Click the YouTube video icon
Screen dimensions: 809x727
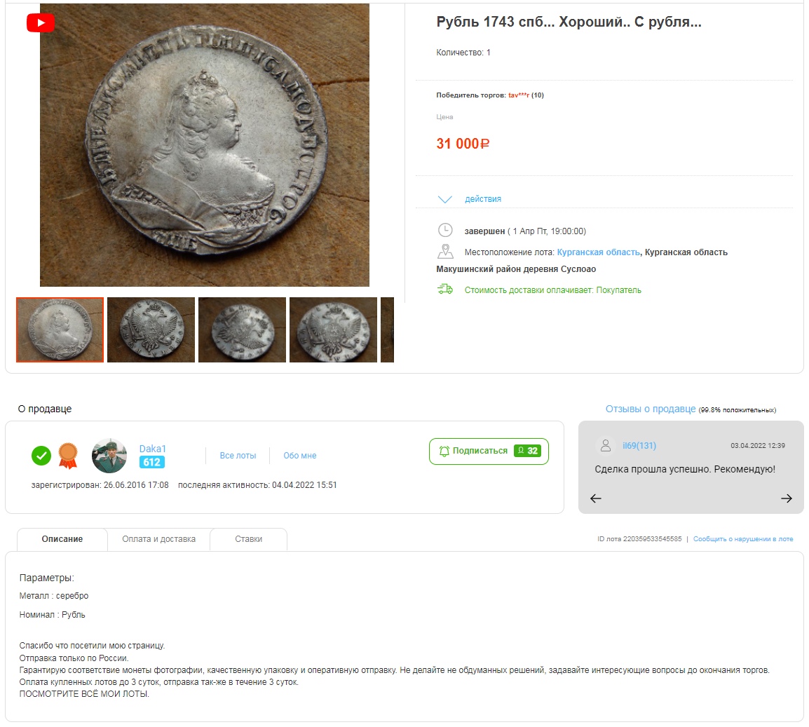[41, 23]
